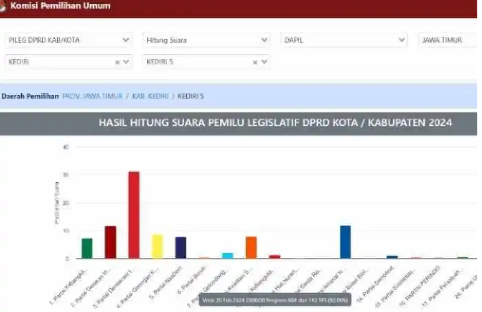Click the navy bar for Partai Nasdem
This screenshot has height=312, width=482.
[181, 248]
